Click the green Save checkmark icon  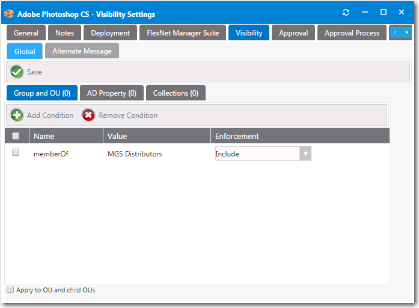pos(17,72)
